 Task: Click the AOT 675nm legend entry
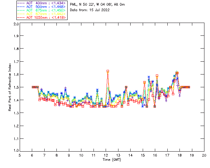coord(42,10)
